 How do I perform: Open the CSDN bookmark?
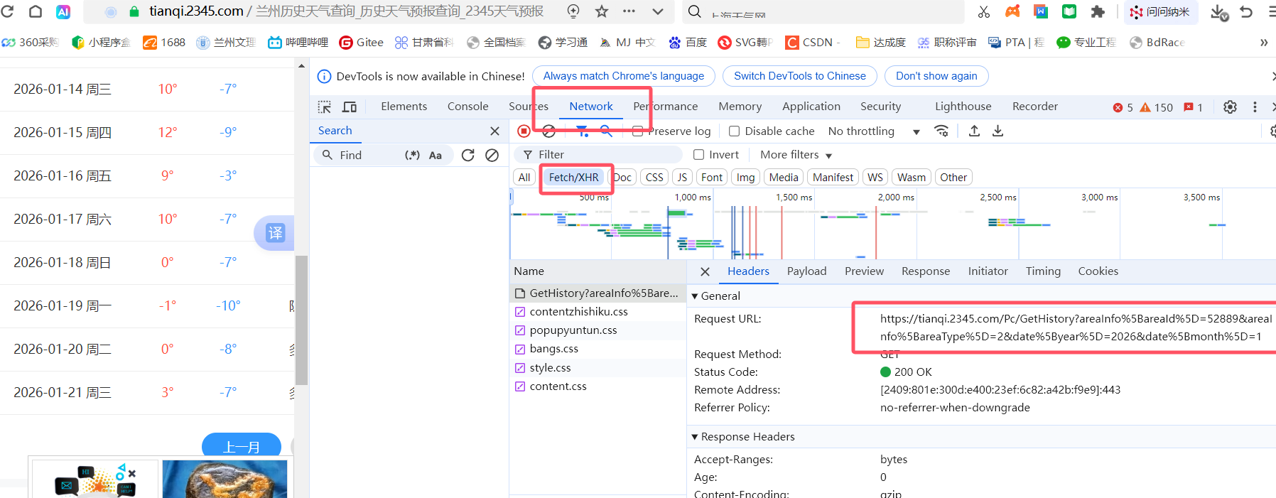(813, 43)
